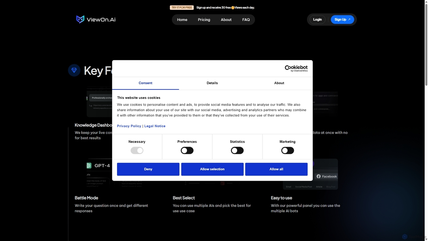Click the ViewOn.Ai brand name text
The image size is (428, 241).
point(101,19)
